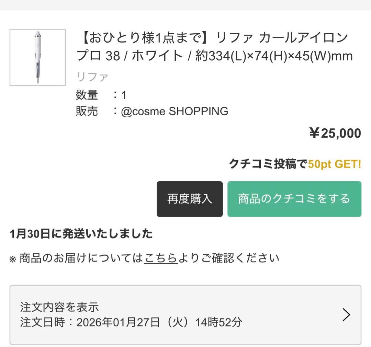Select the リファ brand name
This screenshot has height=347, width=371.
(x=91, y=76)
